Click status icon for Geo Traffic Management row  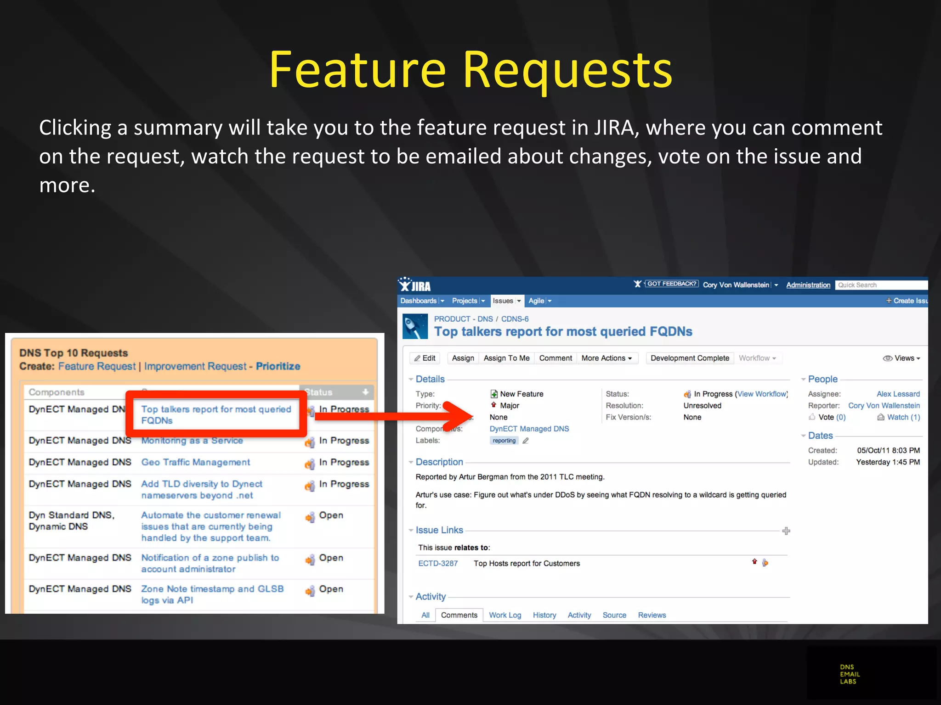point(310,464)
